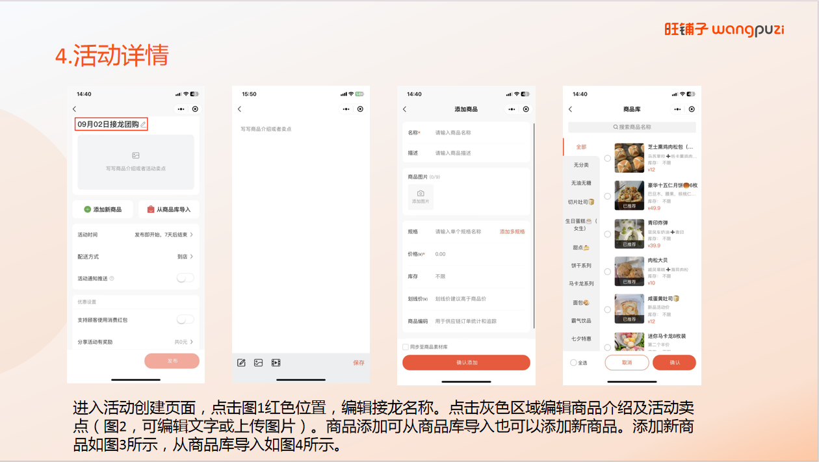Close mini program from the 15:50 editor screen

coord(360,109)
